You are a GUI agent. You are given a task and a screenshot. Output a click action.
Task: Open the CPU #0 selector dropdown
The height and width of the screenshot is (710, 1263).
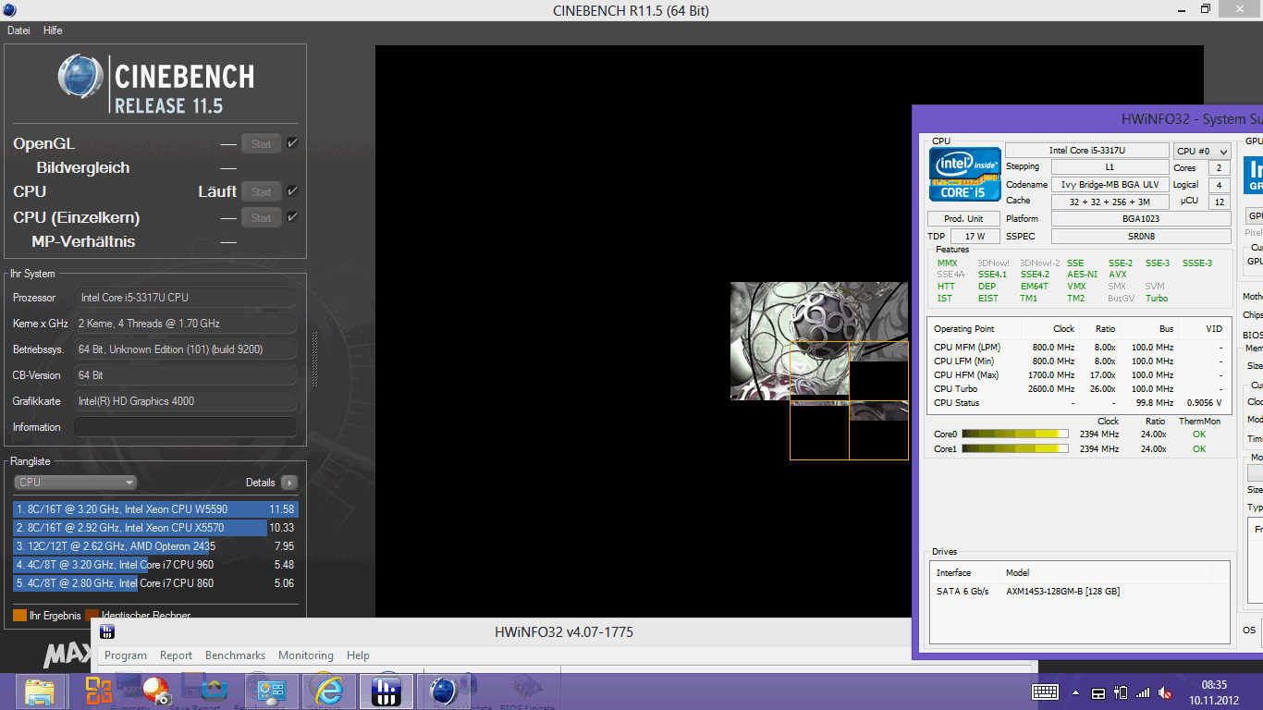point(1202,151)
